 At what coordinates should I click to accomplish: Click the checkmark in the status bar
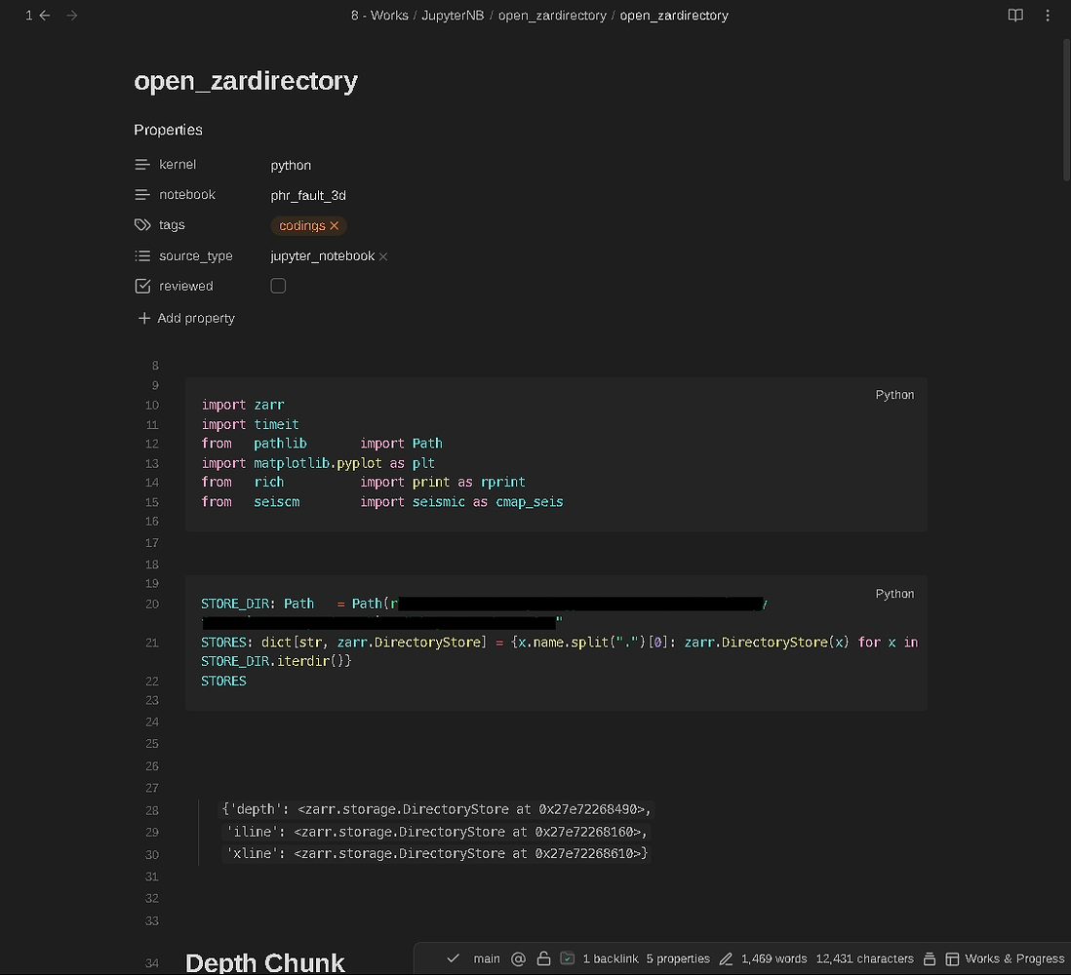pyautogui.click(x=453, y=958)
